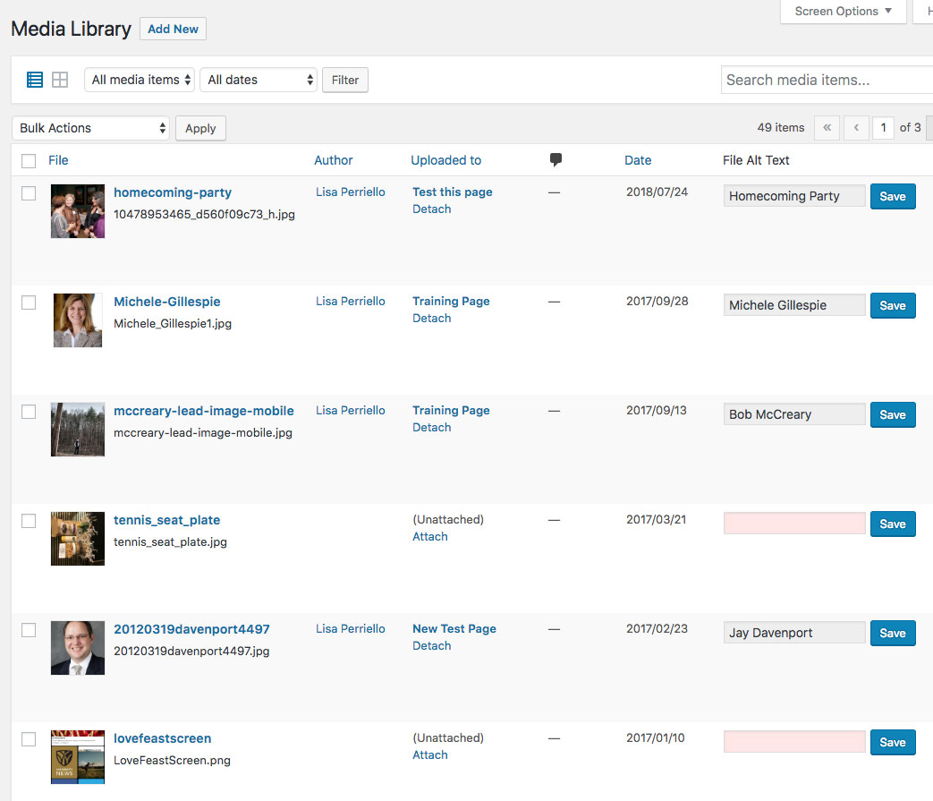Select the mccreary-lead-image-mobile row checkbox
933x801 pixels.
pyautogui.click(x=29, y=412)
